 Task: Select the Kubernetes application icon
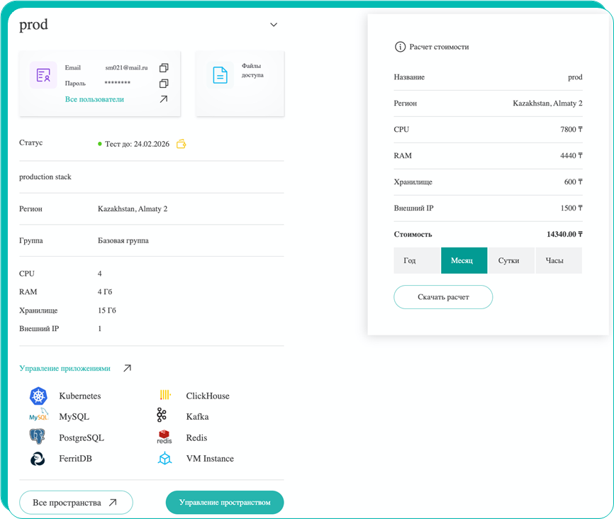tap(38, 396)
